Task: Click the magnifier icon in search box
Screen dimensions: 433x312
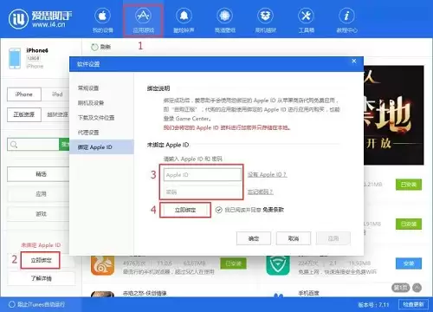Action: point(14,145)
